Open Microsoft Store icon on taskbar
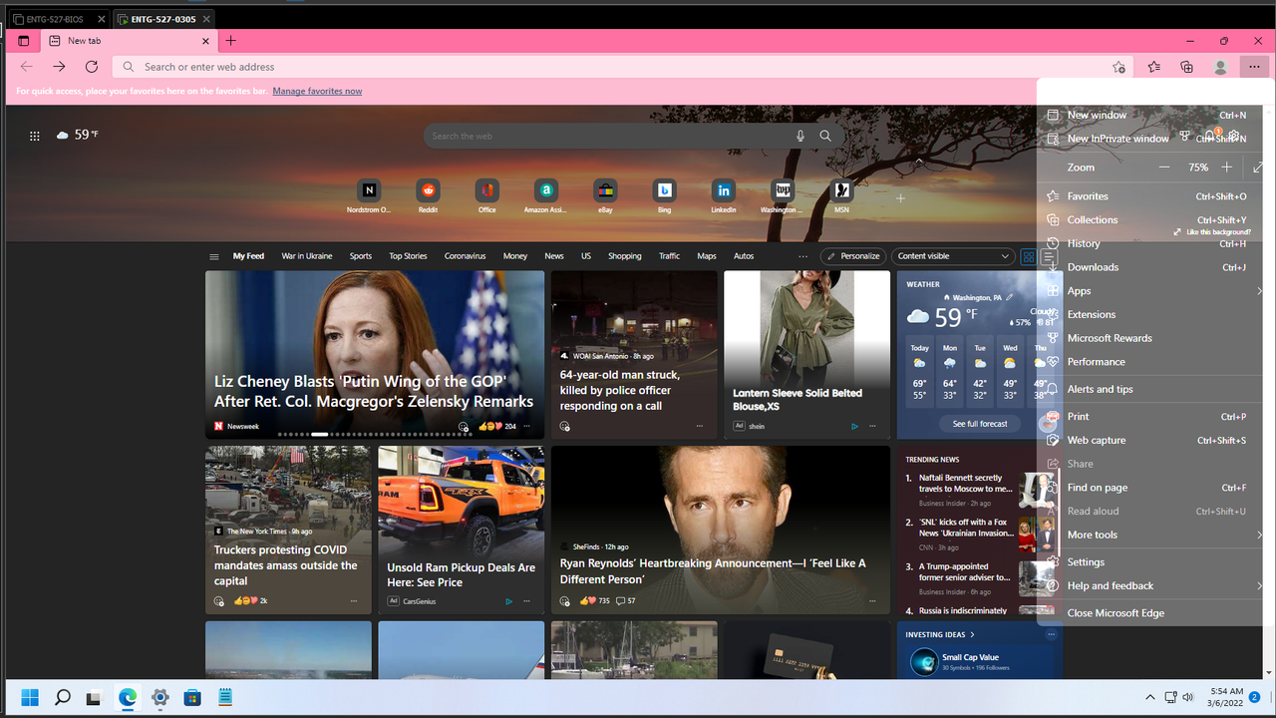Screen dimensions: 1276x718 [192, 697]
